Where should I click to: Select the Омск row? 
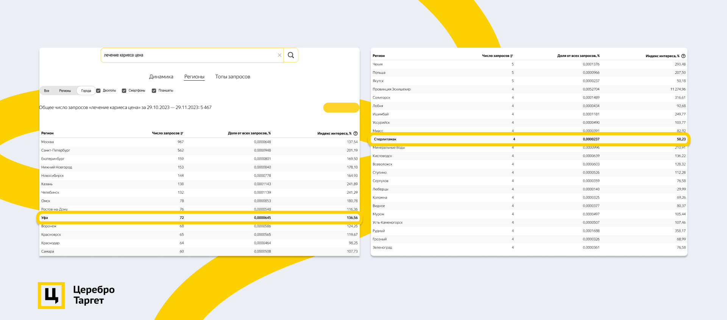[x=200, y=201]
